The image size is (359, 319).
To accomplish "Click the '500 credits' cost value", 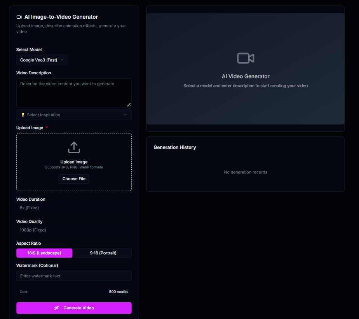I will pos(119,292).
